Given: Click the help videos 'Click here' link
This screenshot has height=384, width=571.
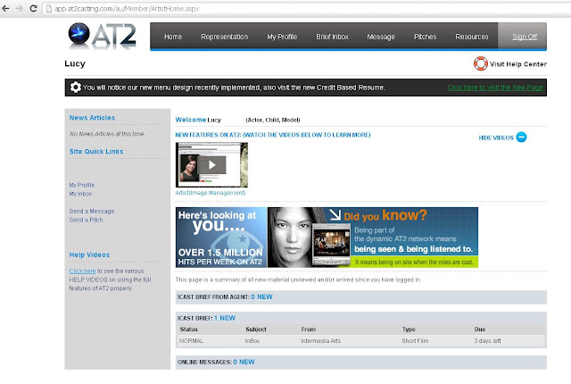Looking at the screenshot, I should click(82, 271).
